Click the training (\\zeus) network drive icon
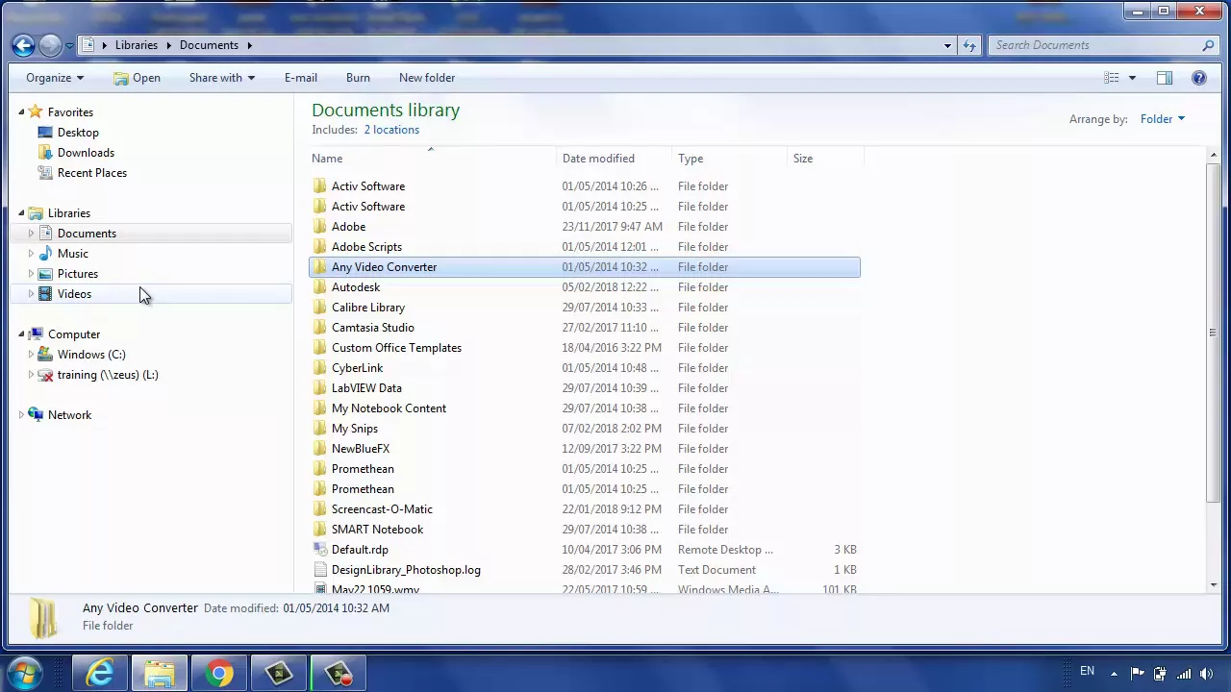This screenshot has height=692, width=1231. [45, 375]
